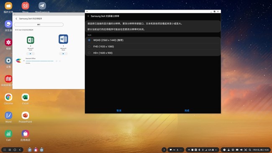The width and height of the screenshot is (272, 153).
Task: Select the FHD (1920 x 1080) resolution option
Action: (x=153, y=46)
